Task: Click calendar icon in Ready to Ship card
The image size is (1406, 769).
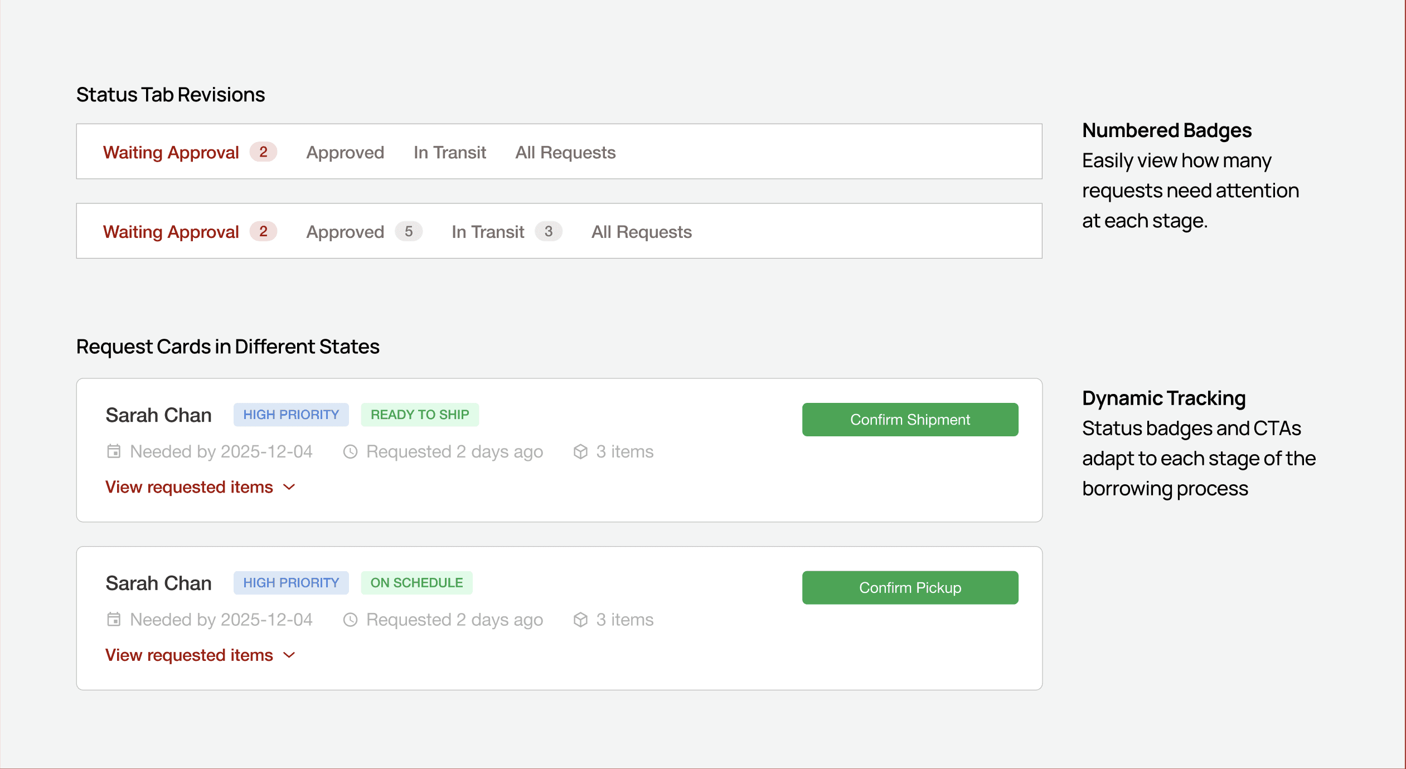Action: tap(114, 451)
